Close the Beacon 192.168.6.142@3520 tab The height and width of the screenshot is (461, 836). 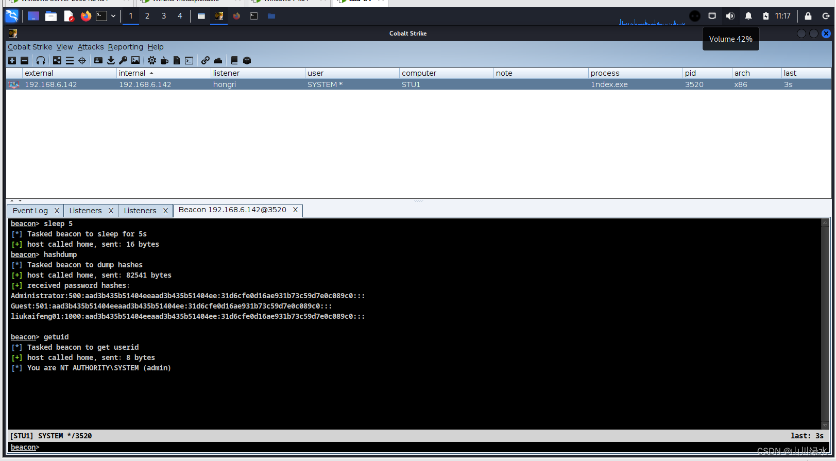pos(295,210)
